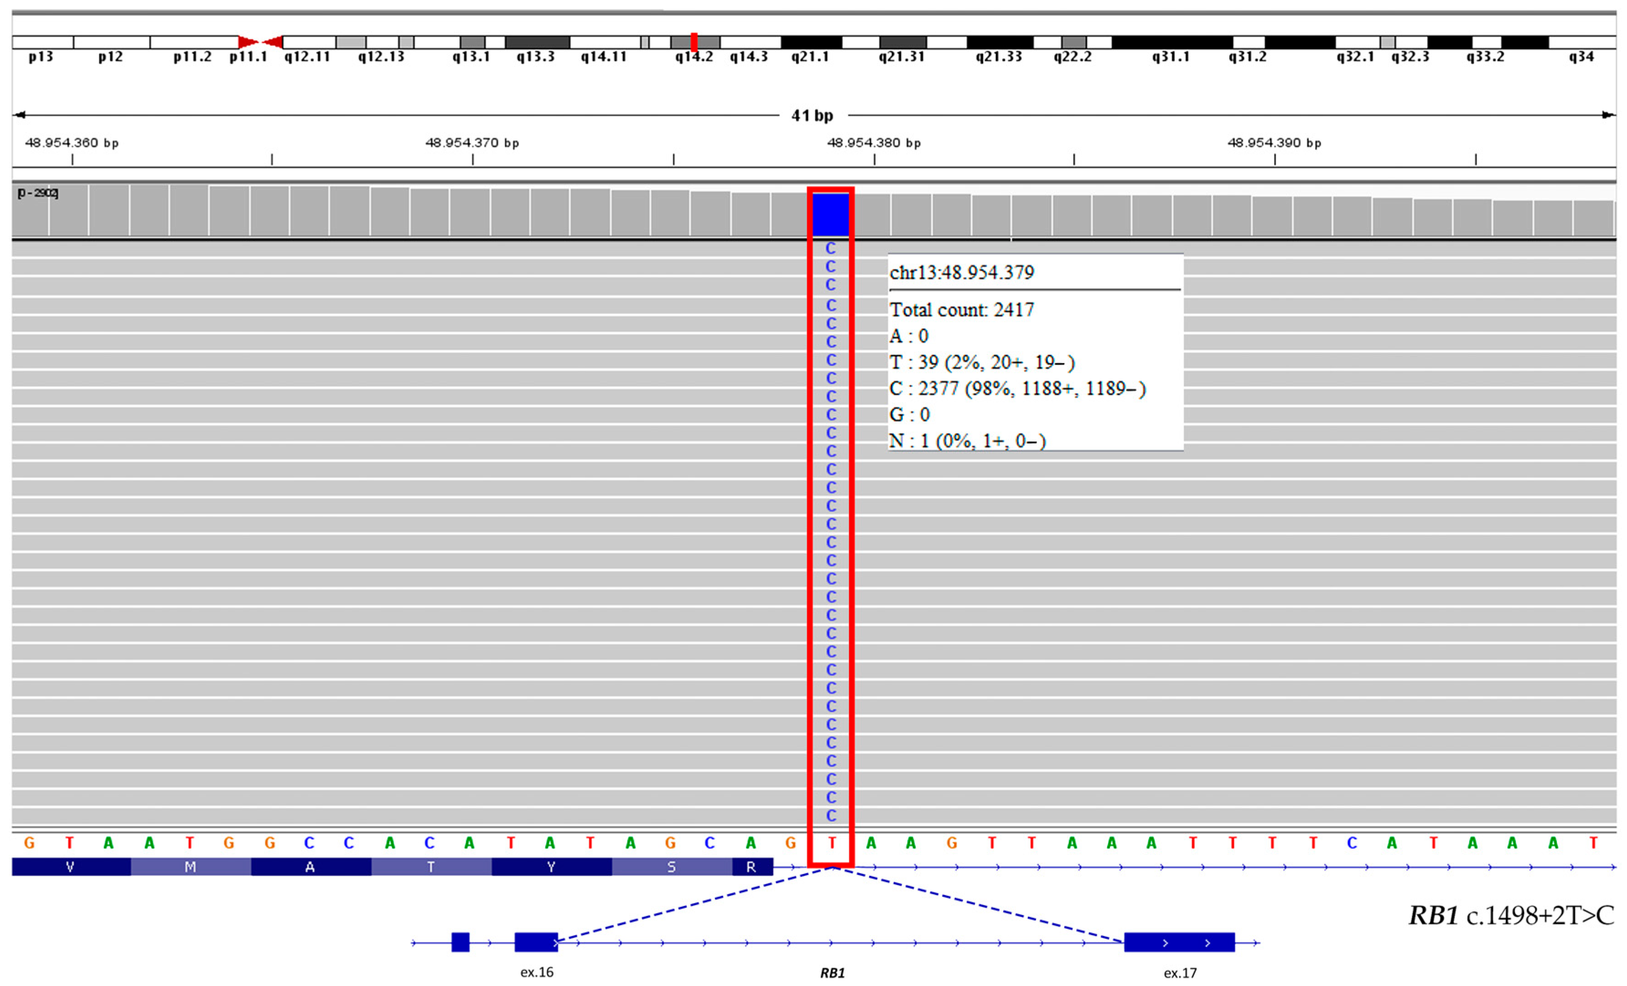Click the Total count line in popup

[x=961, y=309]
